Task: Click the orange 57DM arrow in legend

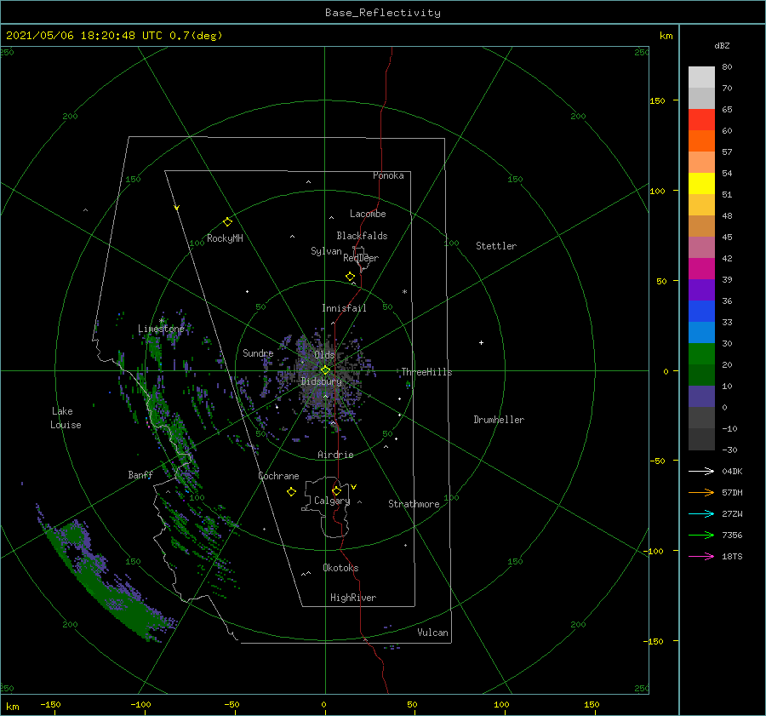Action: (701, 493)
